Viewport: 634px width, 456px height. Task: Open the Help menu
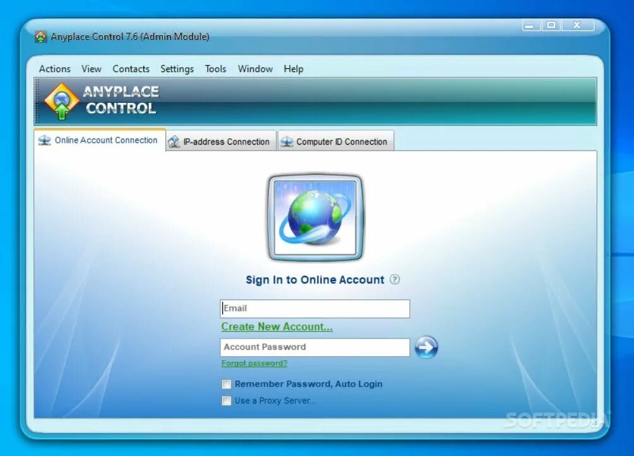(293, 69)
